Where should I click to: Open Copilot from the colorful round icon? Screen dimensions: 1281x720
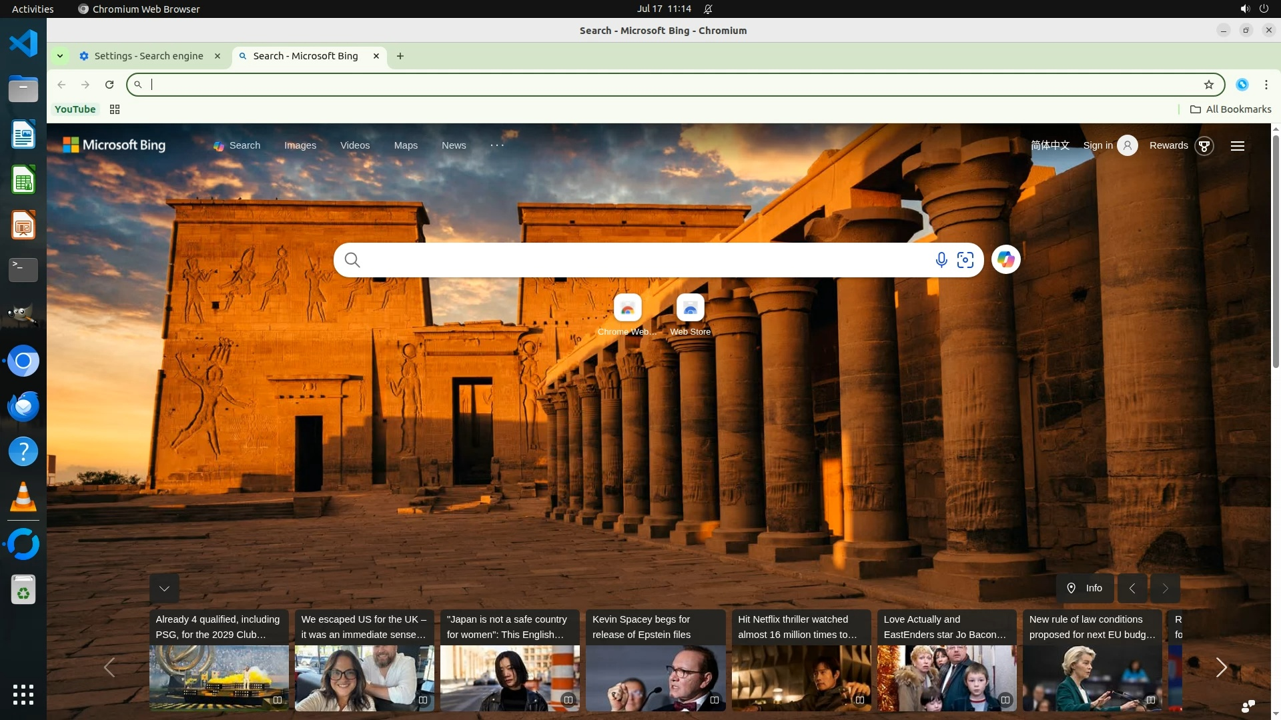[1005, 259]
